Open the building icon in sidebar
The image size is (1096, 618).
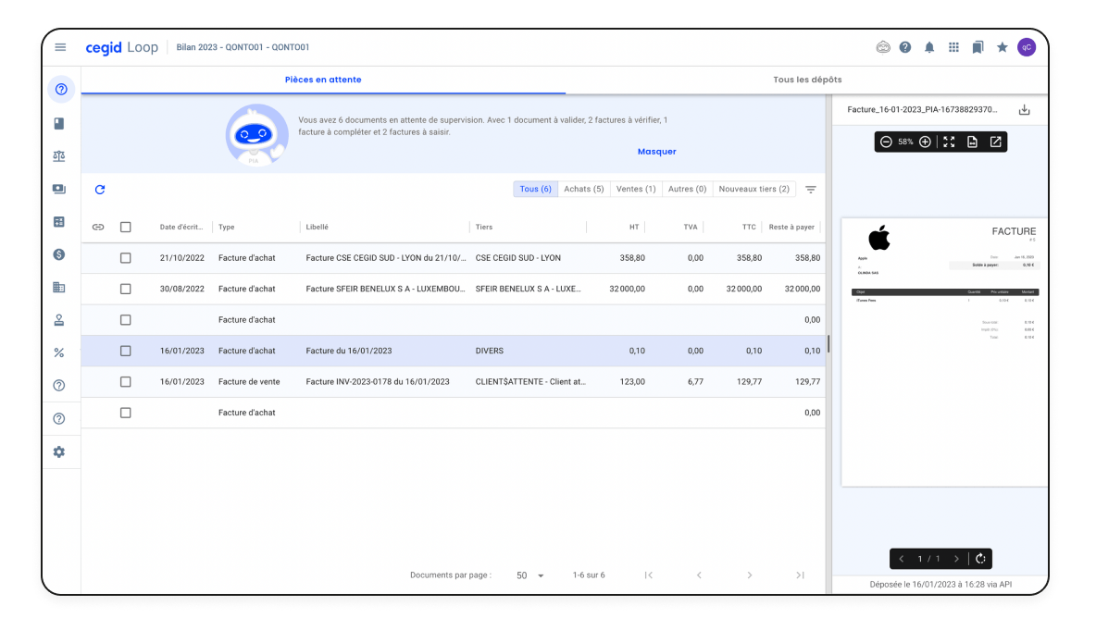click(x=59, y=288)
